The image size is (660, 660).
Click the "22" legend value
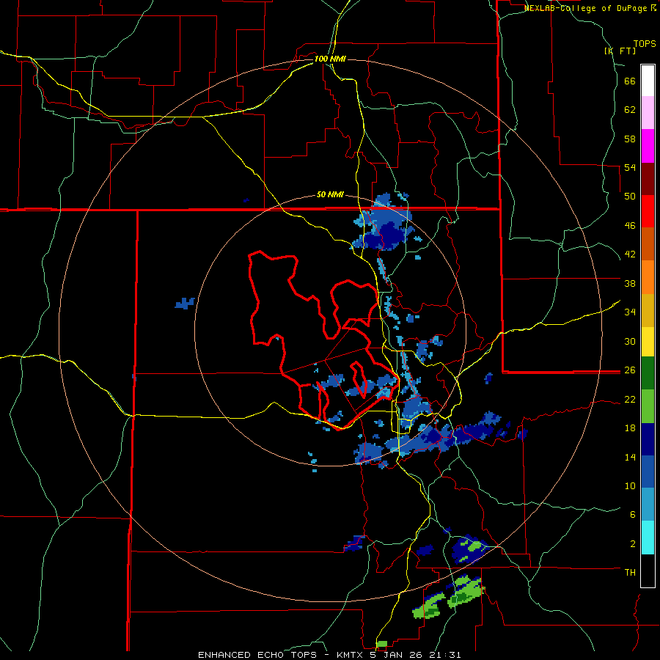[x=630, y=400]
